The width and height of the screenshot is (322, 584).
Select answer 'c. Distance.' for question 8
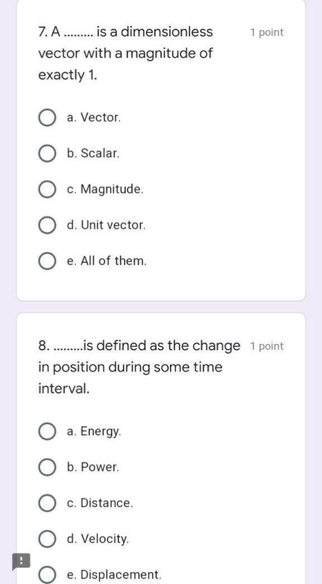click(x=47, y=502)
